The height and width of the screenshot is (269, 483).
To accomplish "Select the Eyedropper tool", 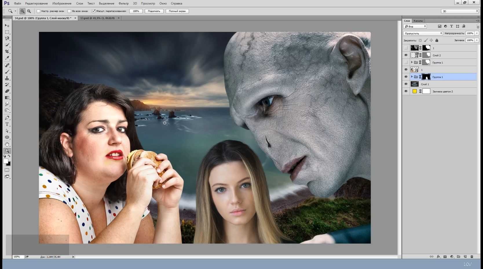I will click(7, 58).
